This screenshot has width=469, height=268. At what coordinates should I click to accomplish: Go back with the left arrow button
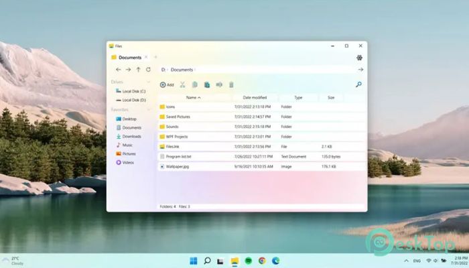[x=119, y=70]
